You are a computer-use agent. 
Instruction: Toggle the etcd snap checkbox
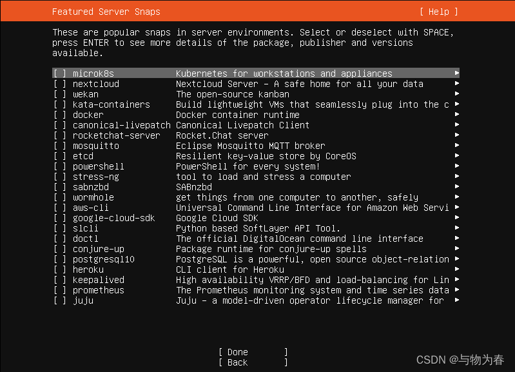tap(60, 156)
